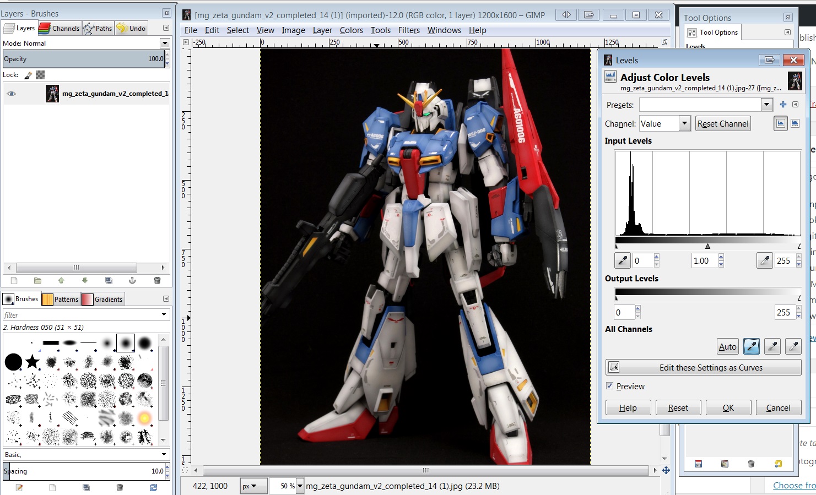Toggle lock pixels paintbrush icon
The image size is (816, 495).
[28, 75]
